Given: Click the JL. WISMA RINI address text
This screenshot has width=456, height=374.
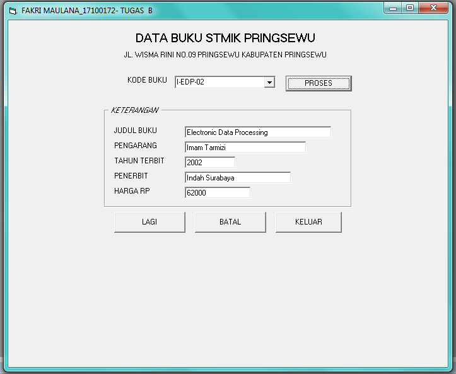Looking at the screenshot, I should (x=225, y=55).
